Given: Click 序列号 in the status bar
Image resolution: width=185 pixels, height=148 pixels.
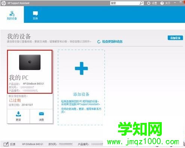Looking at the screenshot, I should pyautogui.click(x=53, y=144).
